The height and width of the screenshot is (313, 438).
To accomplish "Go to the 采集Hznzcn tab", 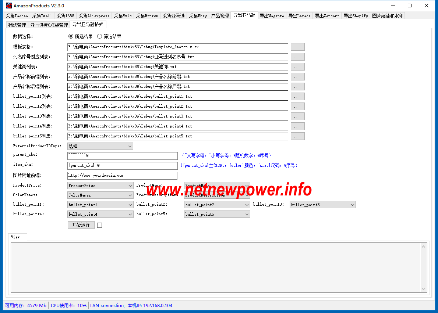I will pyautogui.click(x=147, y=16).
